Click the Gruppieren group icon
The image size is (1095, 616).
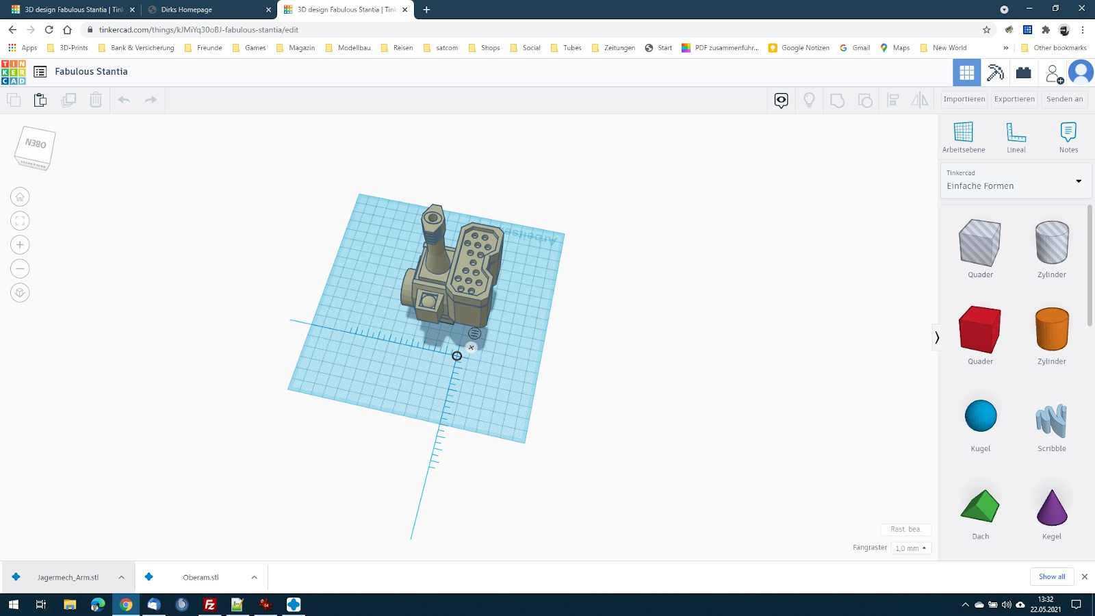point(838,100)
